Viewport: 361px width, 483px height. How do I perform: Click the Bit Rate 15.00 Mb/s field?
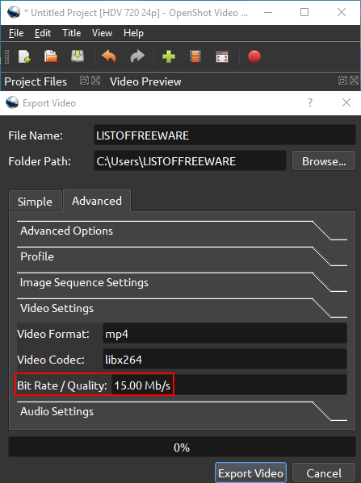229,385
